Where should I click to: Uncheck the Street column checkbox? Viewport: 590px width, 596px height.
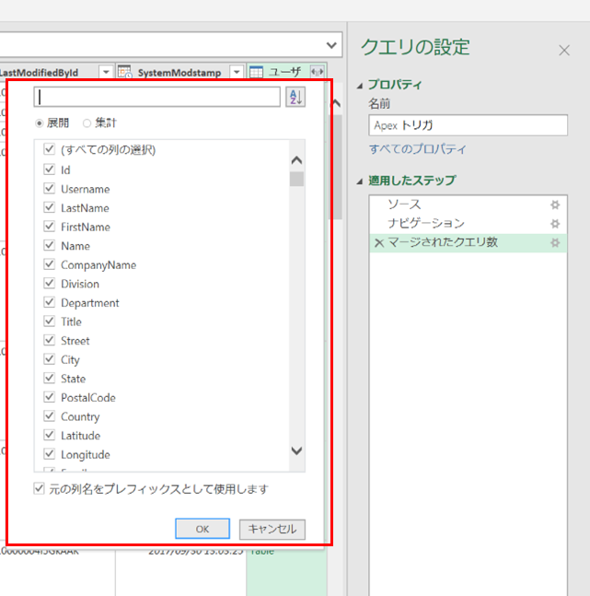[50, 340]
